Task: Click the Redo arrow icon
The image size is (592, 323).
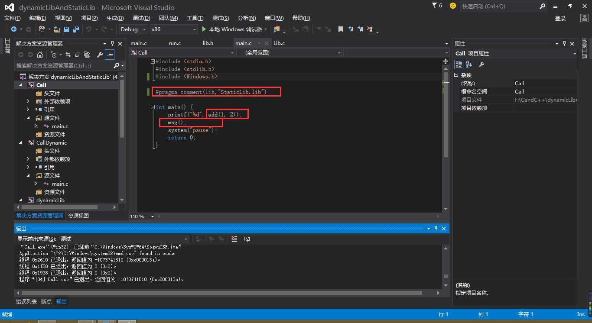Action: pos(104,29)
